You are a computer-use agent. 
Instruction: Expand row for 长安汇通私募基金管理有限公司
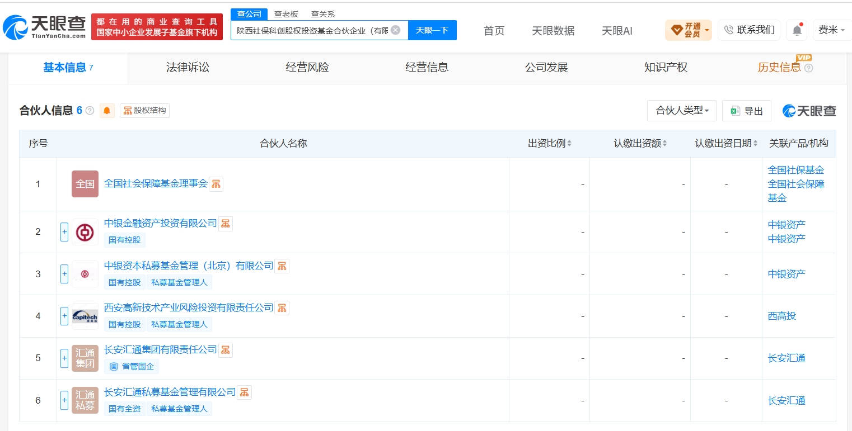point(64,400)
